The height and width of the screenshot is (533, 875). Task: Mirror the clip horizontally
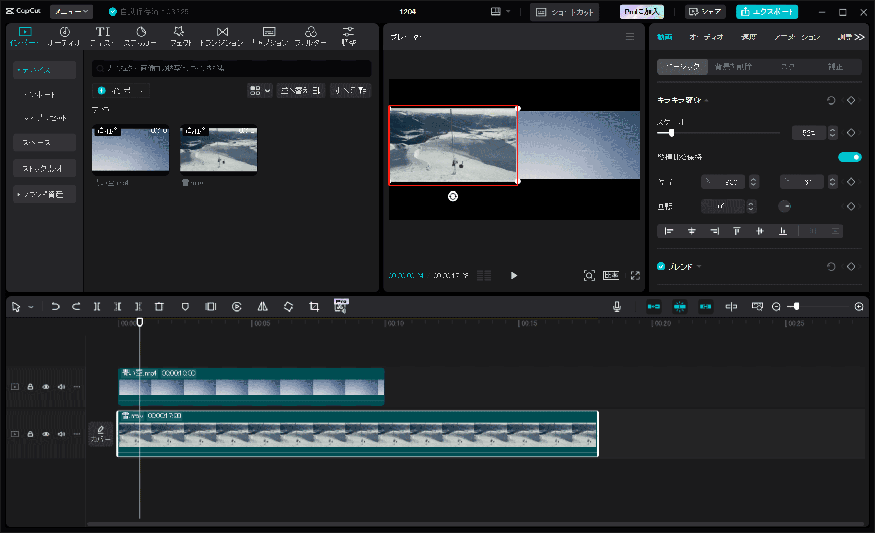[262, 306]
